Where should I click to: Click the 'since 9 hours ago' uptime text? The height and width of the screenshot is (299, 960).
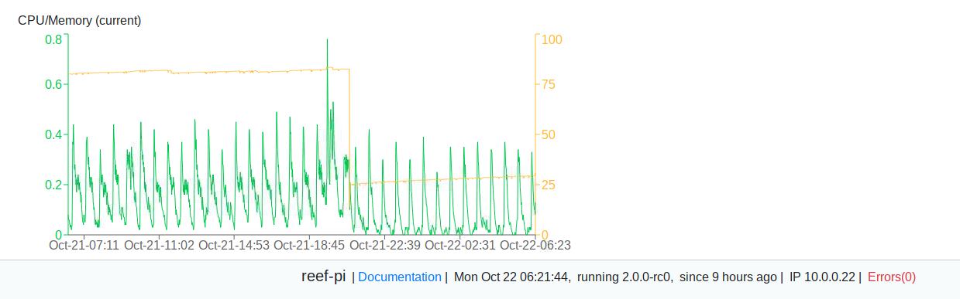coord(728,277)
